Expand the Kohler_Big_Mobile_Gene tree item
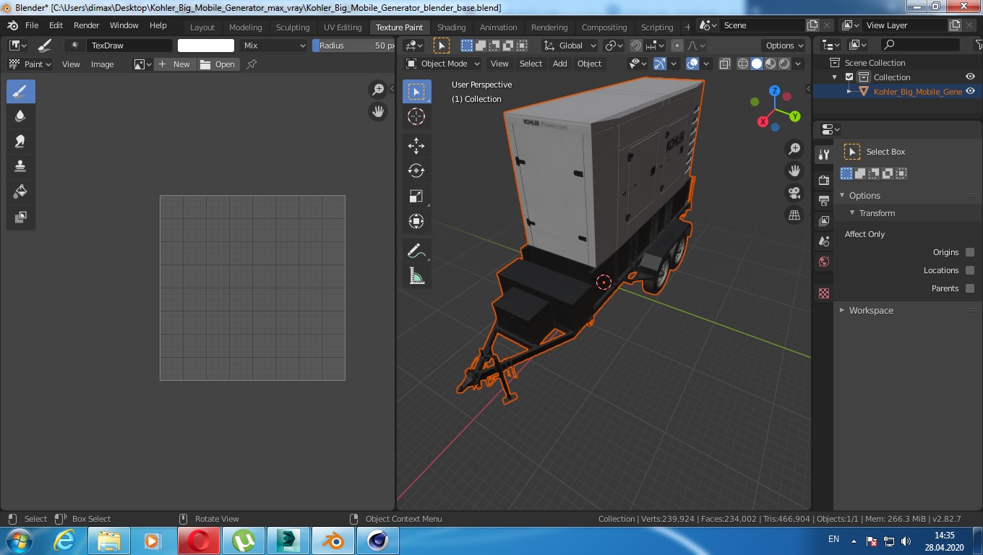Viewport: 983px width, 555px height. (x=850, y=92)
